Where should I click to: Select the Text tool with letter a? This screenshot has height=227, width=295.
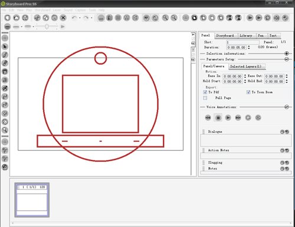point(5,80)
